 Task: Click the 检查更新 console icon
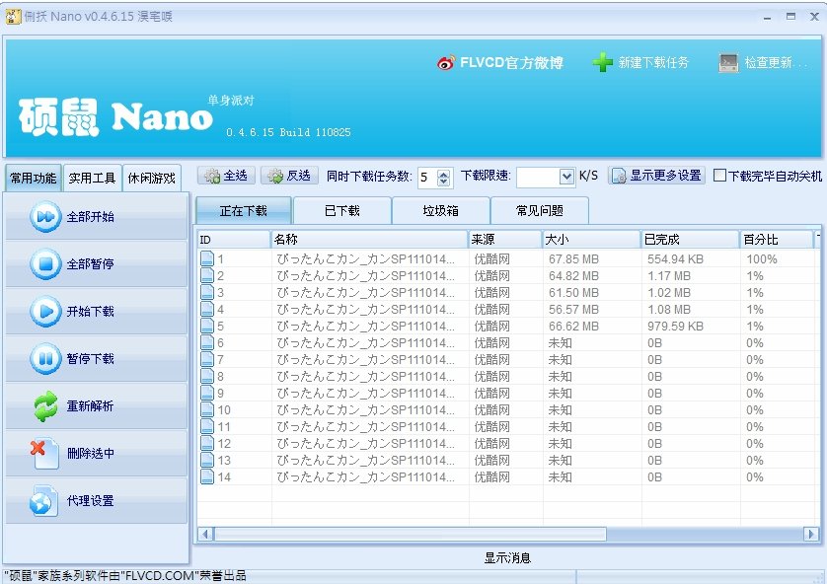pos(728,63)
